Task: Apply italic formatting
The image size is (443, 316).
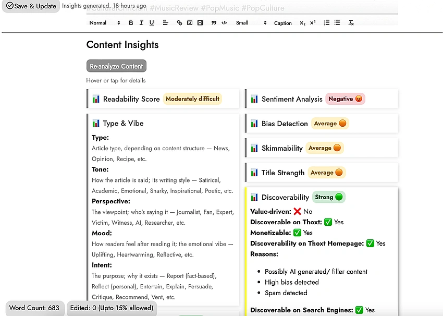Action: coord(141,22)
